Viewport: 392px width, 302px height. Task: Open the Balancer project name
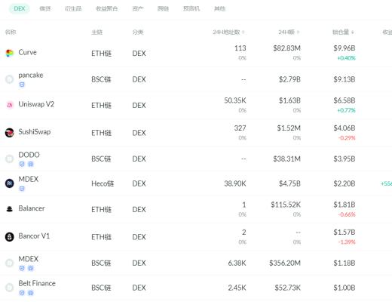coord(32,208)
